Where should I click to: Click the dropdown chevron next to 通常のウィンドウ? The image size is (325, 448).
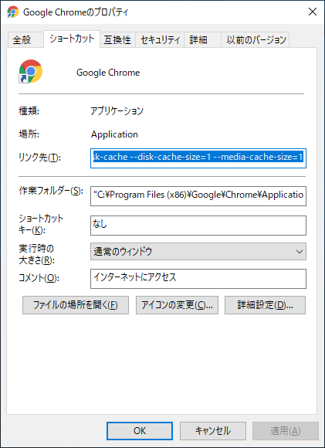300,252
